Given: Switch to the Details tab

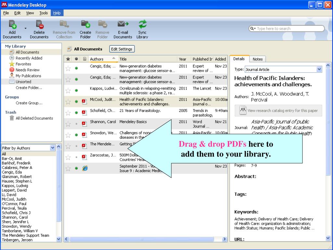Looking at the screenshot, I should [x=239, y=59].
